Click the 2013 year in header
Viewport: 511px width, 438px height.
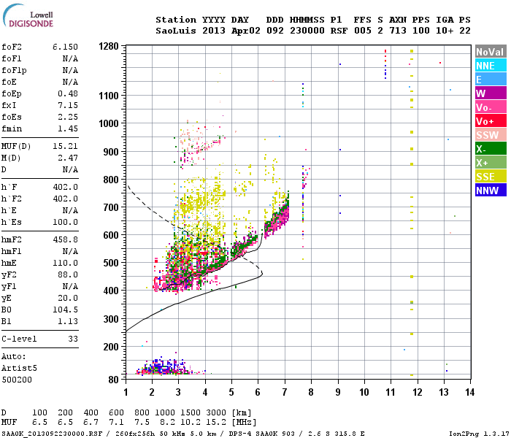tap(214, 31)
